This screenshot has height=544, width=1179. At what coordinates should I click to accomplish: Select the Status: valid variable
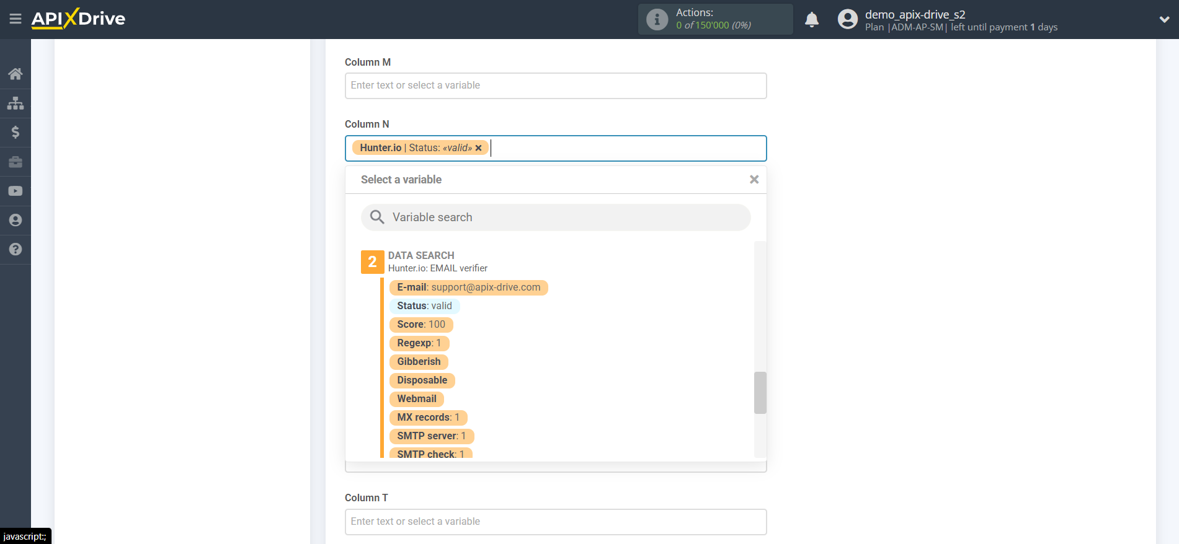click(424, 306)
